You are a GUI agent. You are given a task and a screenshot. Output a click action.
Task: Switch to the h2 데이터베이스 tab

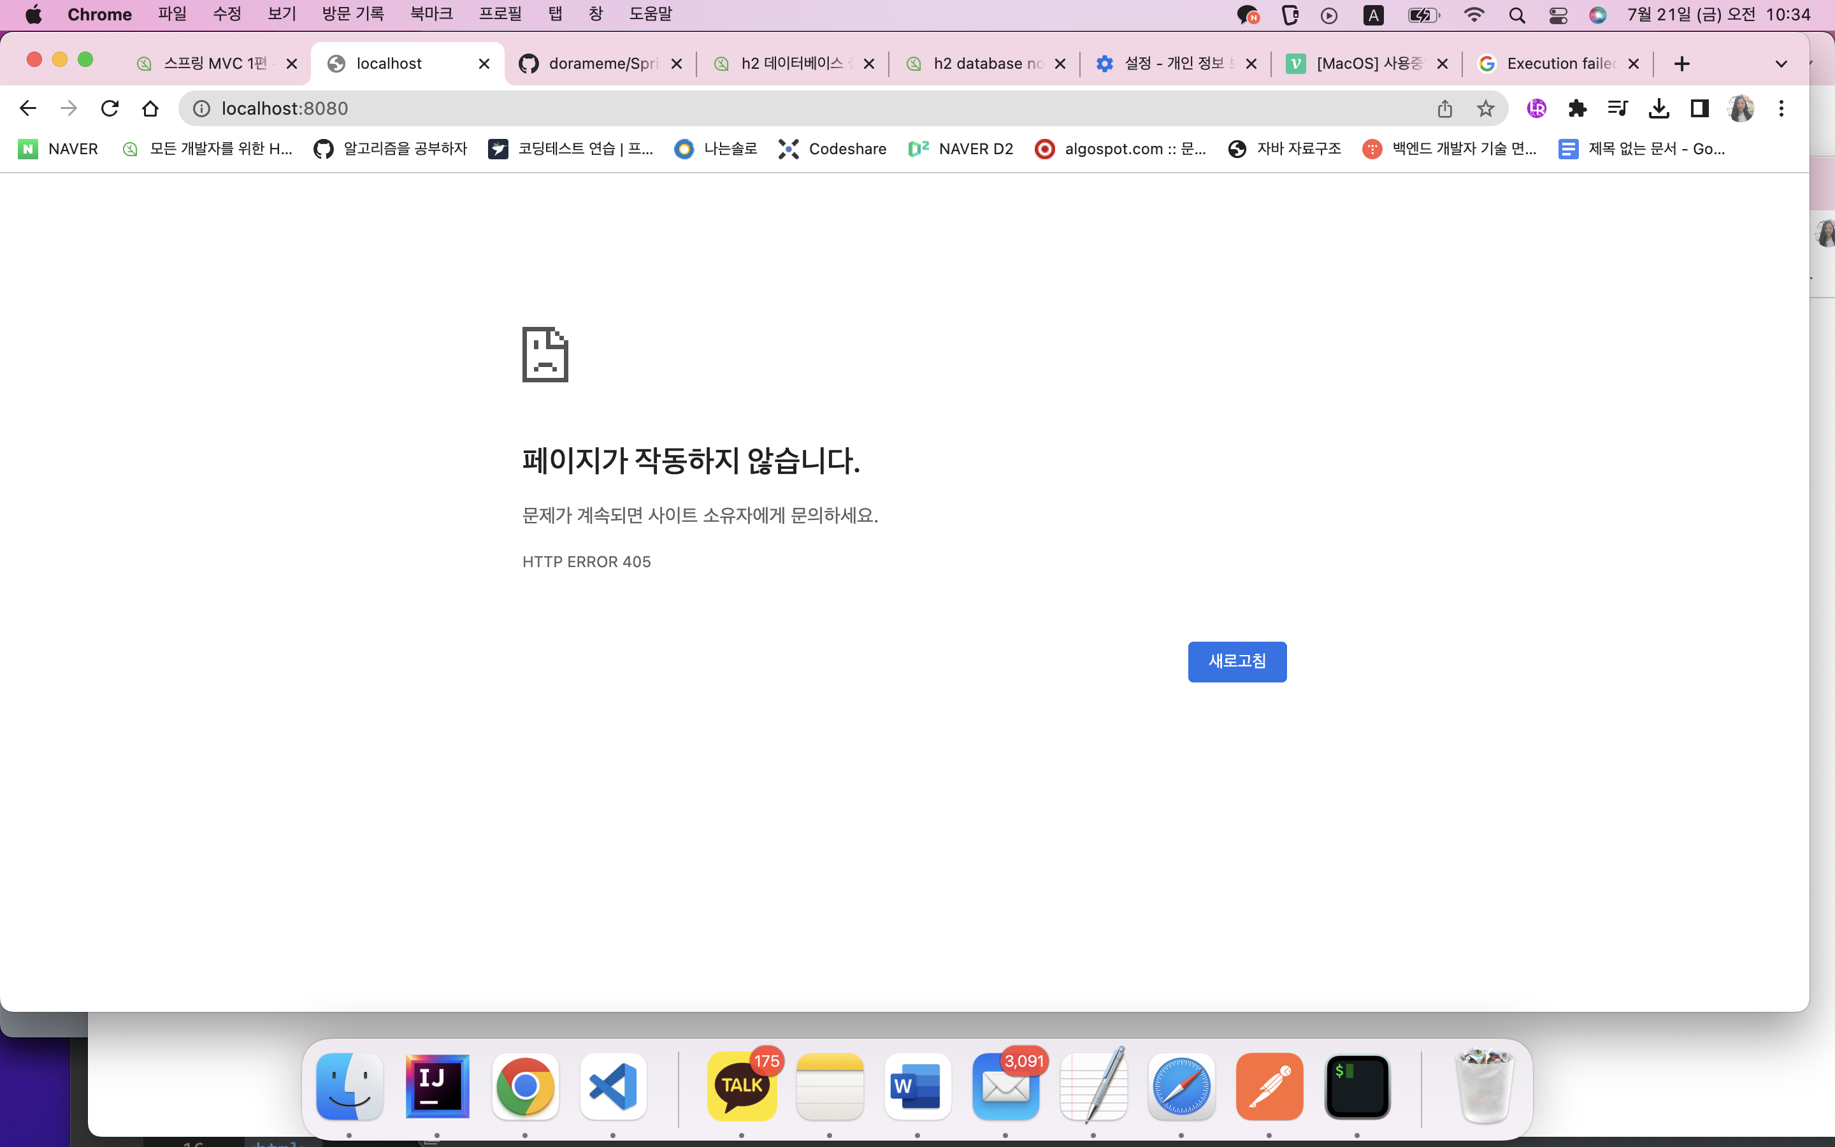(x=793, y=64)
